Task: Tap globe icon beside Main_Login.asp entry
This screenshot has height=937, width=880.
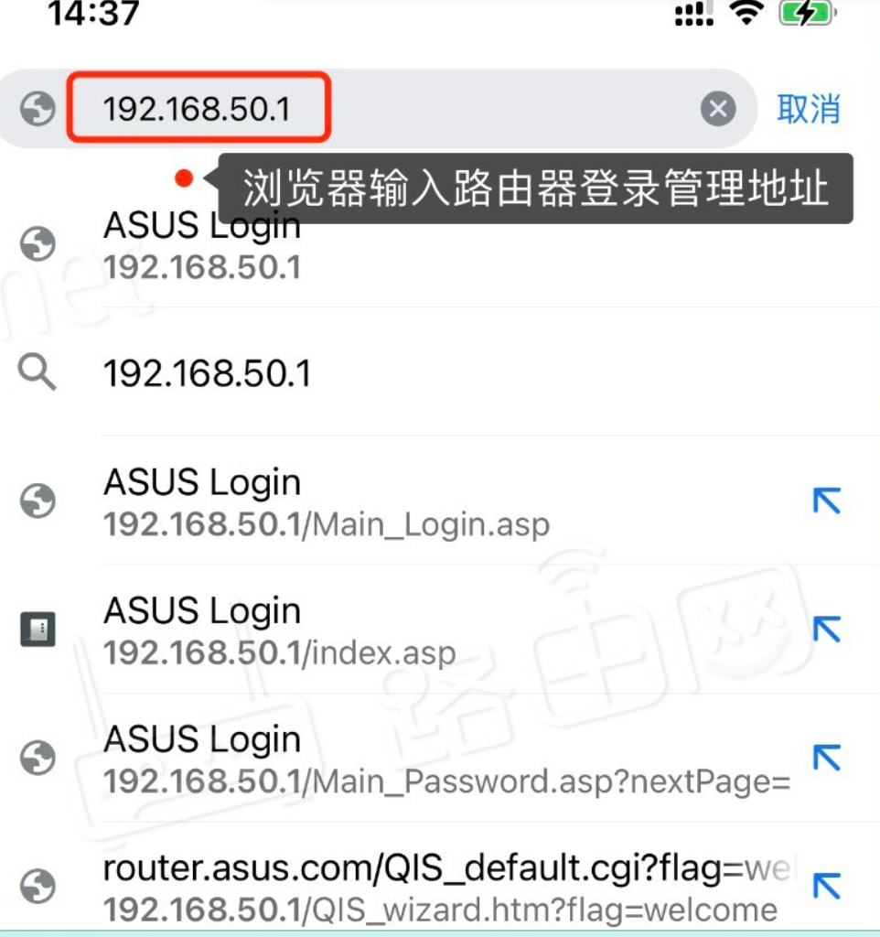Action: [x=38, y=501]
